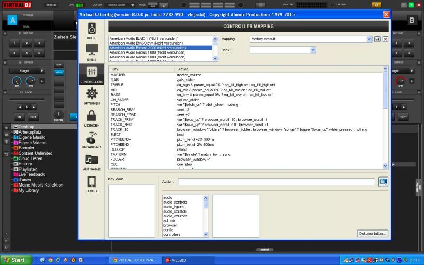This screenshot has height=265, width=424.
Task: Select the browser action category
Action: point(170,225)
